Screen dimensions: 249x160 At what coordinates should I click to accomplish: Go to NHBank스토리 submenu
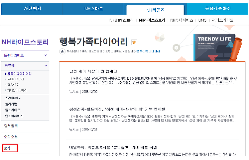[122, 20]
